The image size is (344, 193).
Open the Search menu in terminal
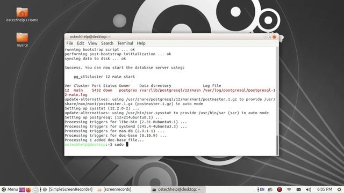(107, 43)
